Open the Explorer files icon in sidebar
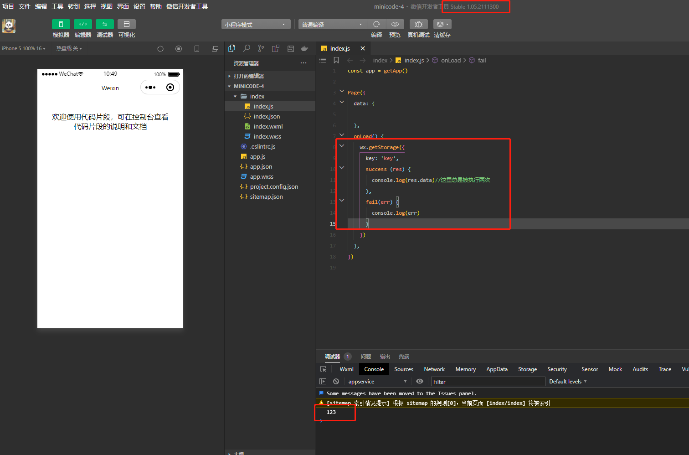 pos(232,48)
